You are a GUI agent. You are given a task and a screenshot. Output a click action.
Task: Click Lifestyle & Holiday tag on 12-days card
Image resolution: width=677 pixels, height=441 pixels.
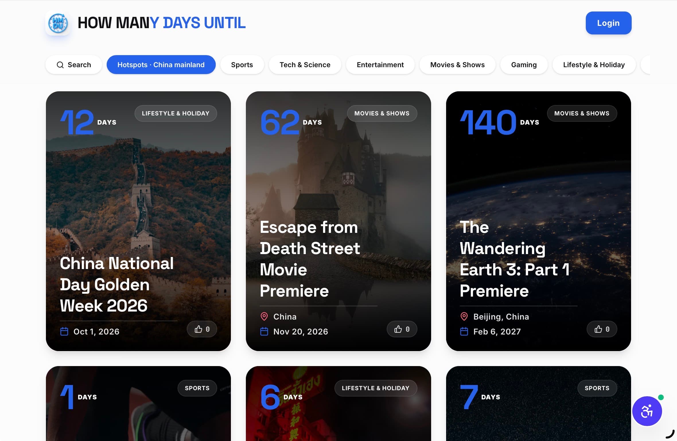(x=176, y=113)
